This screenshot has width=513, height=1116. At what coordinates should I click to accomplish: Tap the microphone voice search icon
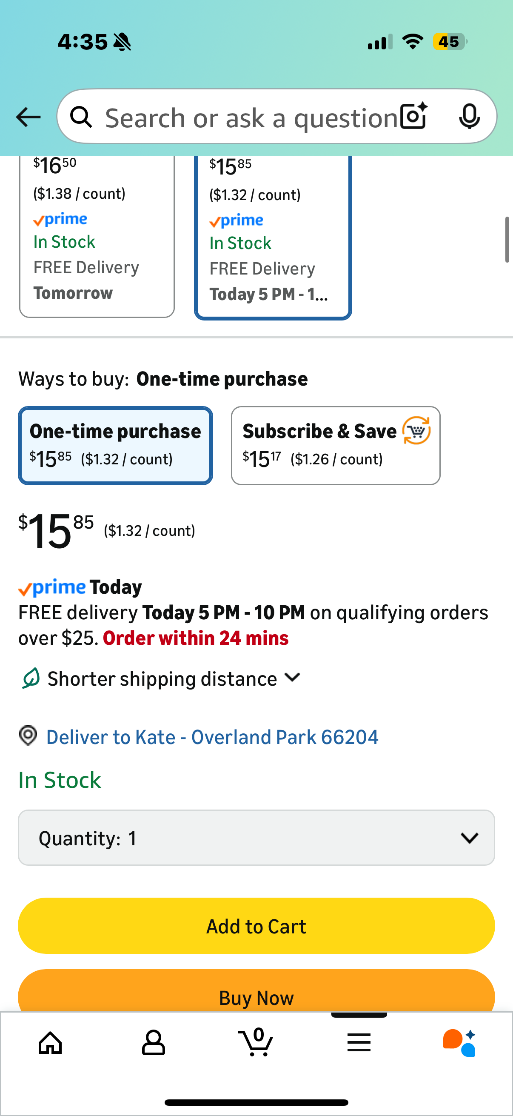pos(469,116)
